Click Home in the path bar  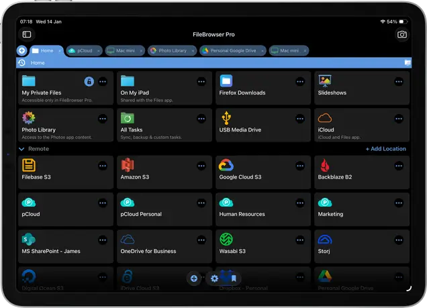[38, 63]
